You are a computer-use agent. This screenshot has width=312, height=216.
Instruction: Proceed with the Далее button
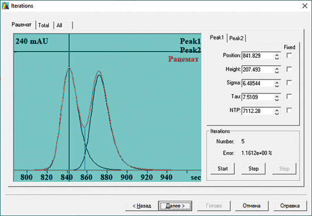(175, 206)
